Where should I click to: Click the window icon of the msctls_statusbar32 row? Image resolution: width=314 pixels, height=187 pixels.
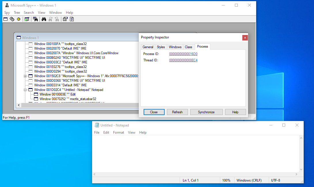(36, 99)
